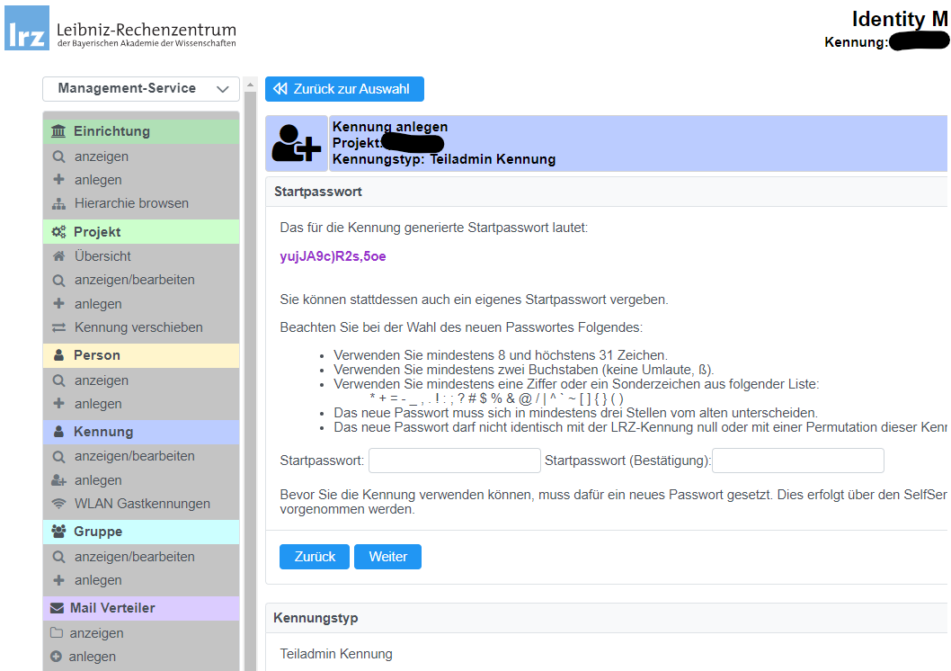Click the Kennung verschieben arrows icon
Image resolution: width=951 pixels, height=671 pixels.
click(x=59, y=327)
